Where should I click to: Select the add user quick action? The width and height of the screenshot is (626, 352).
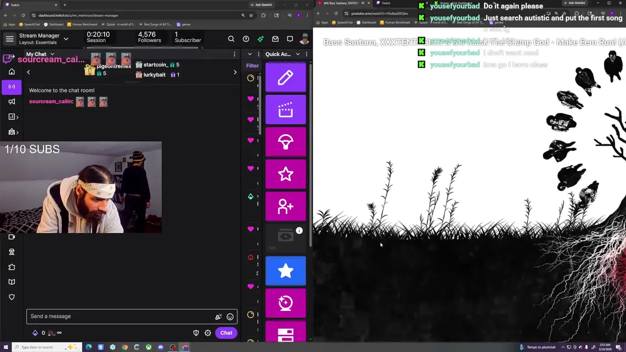tap(286, 206)
